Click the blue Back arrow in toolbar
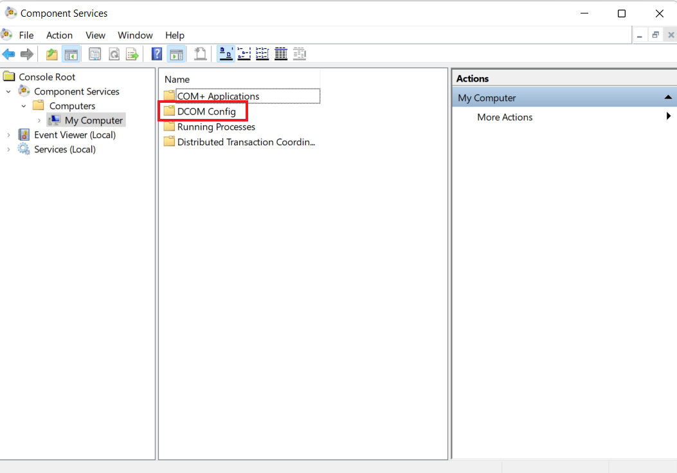The height and width of the screenshot is (473, 677). point(8,54)
